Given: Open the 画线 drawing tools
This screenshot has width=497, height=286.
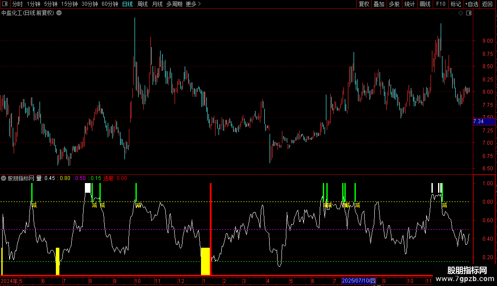Looking at the screenshot, I should (425, 4).
